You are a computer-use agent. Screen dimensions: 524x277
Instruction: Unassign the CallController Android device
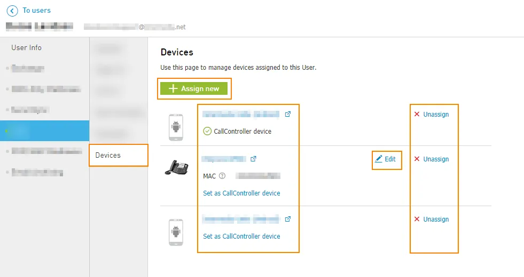(436, 115)
